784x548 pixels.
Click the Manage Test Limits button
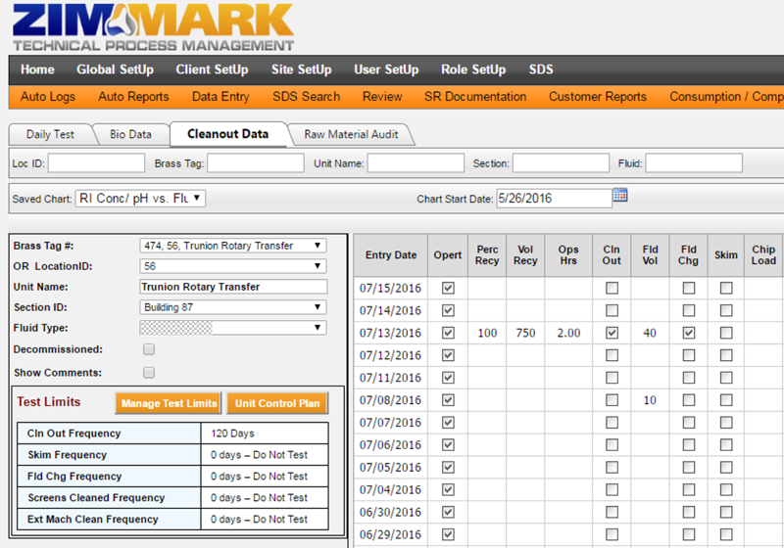[169, 403]
